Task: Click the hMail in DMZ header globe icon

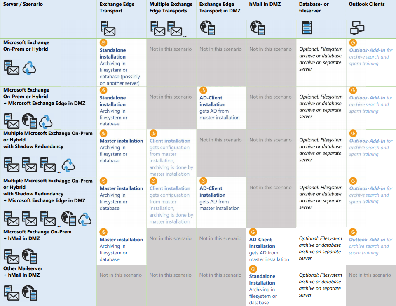Action: [258, 28]
